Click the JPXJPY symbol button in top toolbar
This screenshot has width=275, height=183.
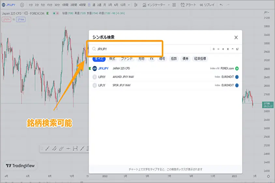point(9,5)
